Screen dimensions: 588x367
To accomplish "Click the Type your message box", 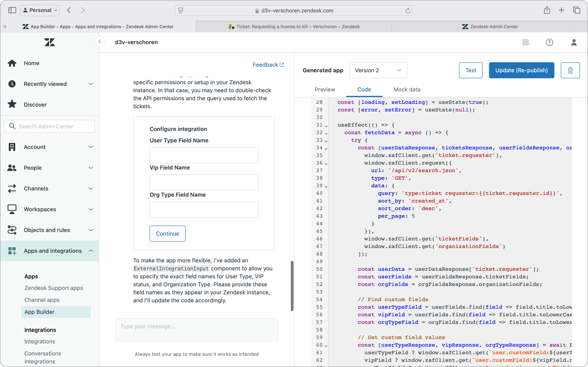I will pos(197,330).
